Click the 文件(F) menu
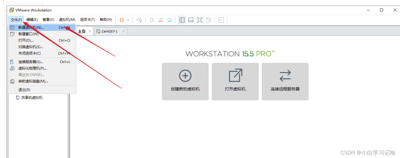The height and width of the screenshot is (158, 400). [16, 19]
